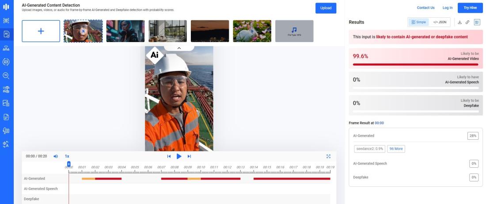Expand the '96 More' model list

click(x=396, y=149)
